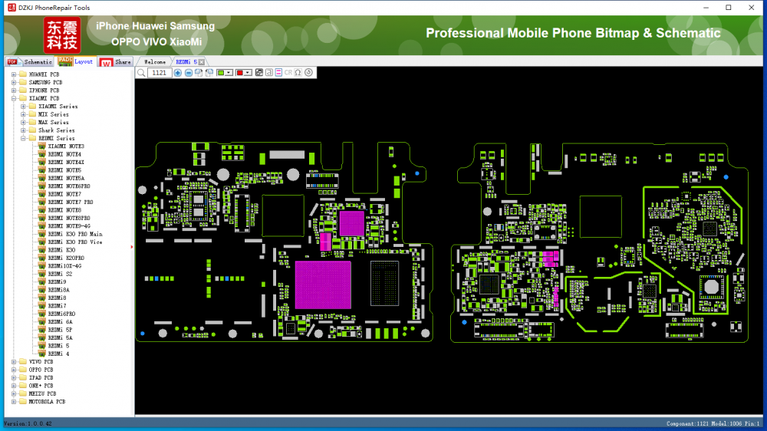Click the red DZKJ logo in the banner
This screenshot has height=431, width=767.
point(62,35)
